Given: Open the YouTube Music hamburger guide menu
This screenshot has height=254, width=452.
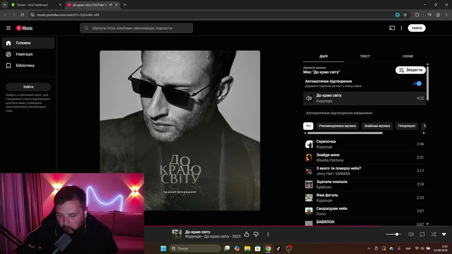Looking at the screenshot, I should point(8,28).
